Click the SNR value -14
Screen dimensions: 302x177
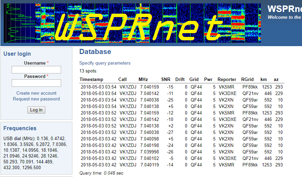pyautogui.click(x=170, y=165)
